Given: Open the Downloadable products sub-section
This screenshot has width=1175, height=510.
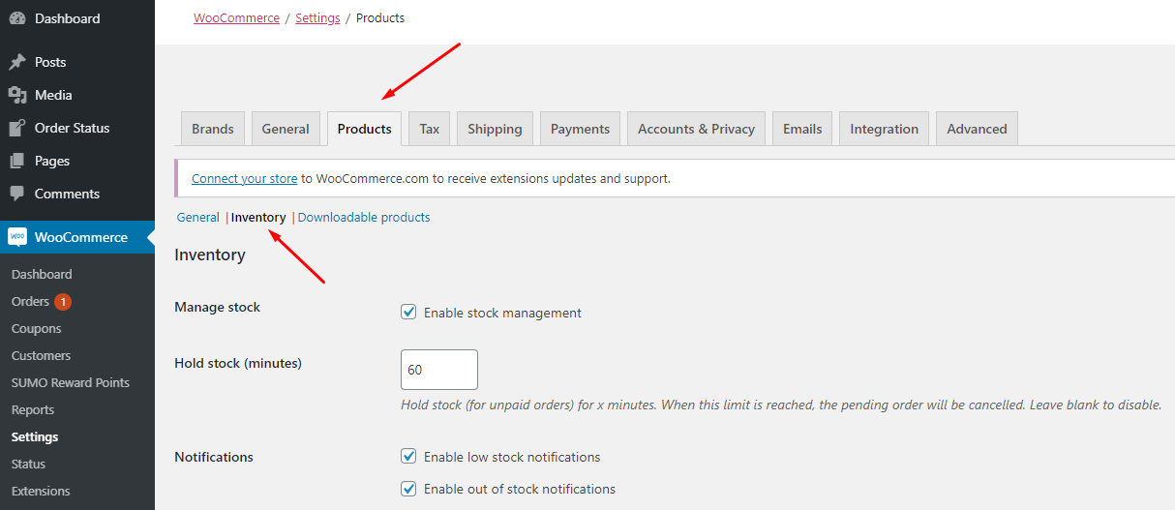Looking at the screenshot, I should 364,218.
